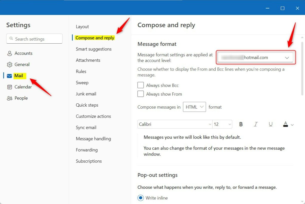Select the Write inline radio button
305x204 pixels.
click(140, 198)
